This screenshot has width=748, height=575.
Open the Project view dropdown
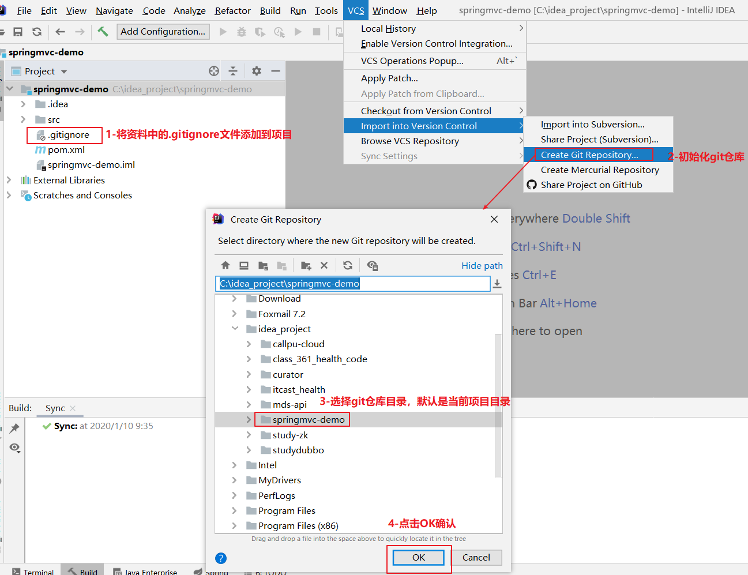[64, 72]
